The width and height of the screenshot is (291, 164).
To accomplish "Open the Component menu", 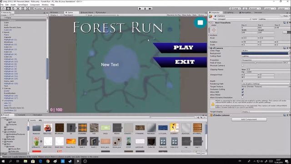I will tap(35, 5).
